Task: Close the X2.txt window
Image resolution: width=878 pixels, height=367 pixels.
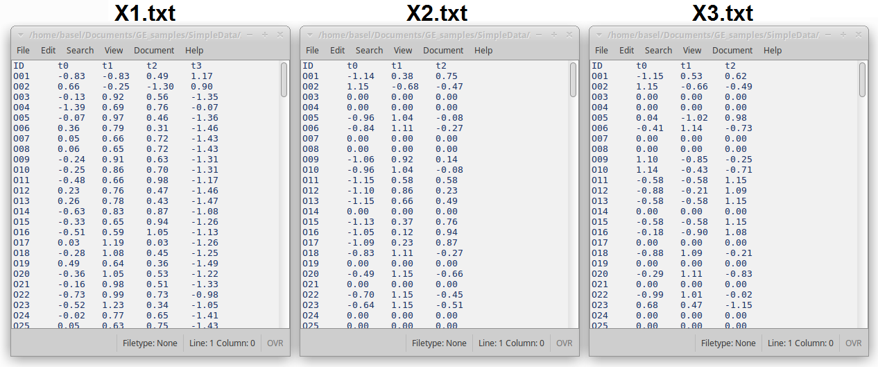Action: pos(569,35)
